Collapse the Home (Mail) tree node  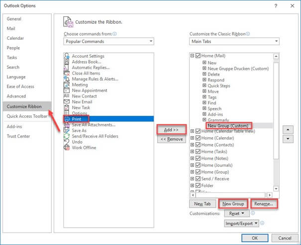192,56
